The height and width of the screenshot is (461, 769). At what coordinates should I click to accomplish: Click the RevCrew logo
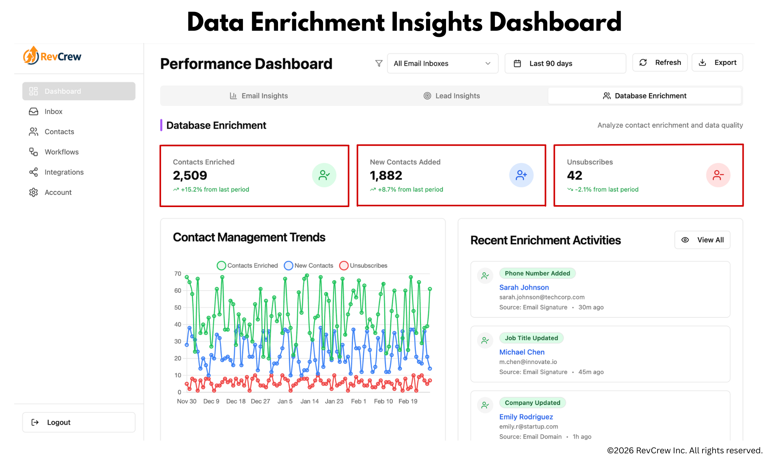coord(52,56)
